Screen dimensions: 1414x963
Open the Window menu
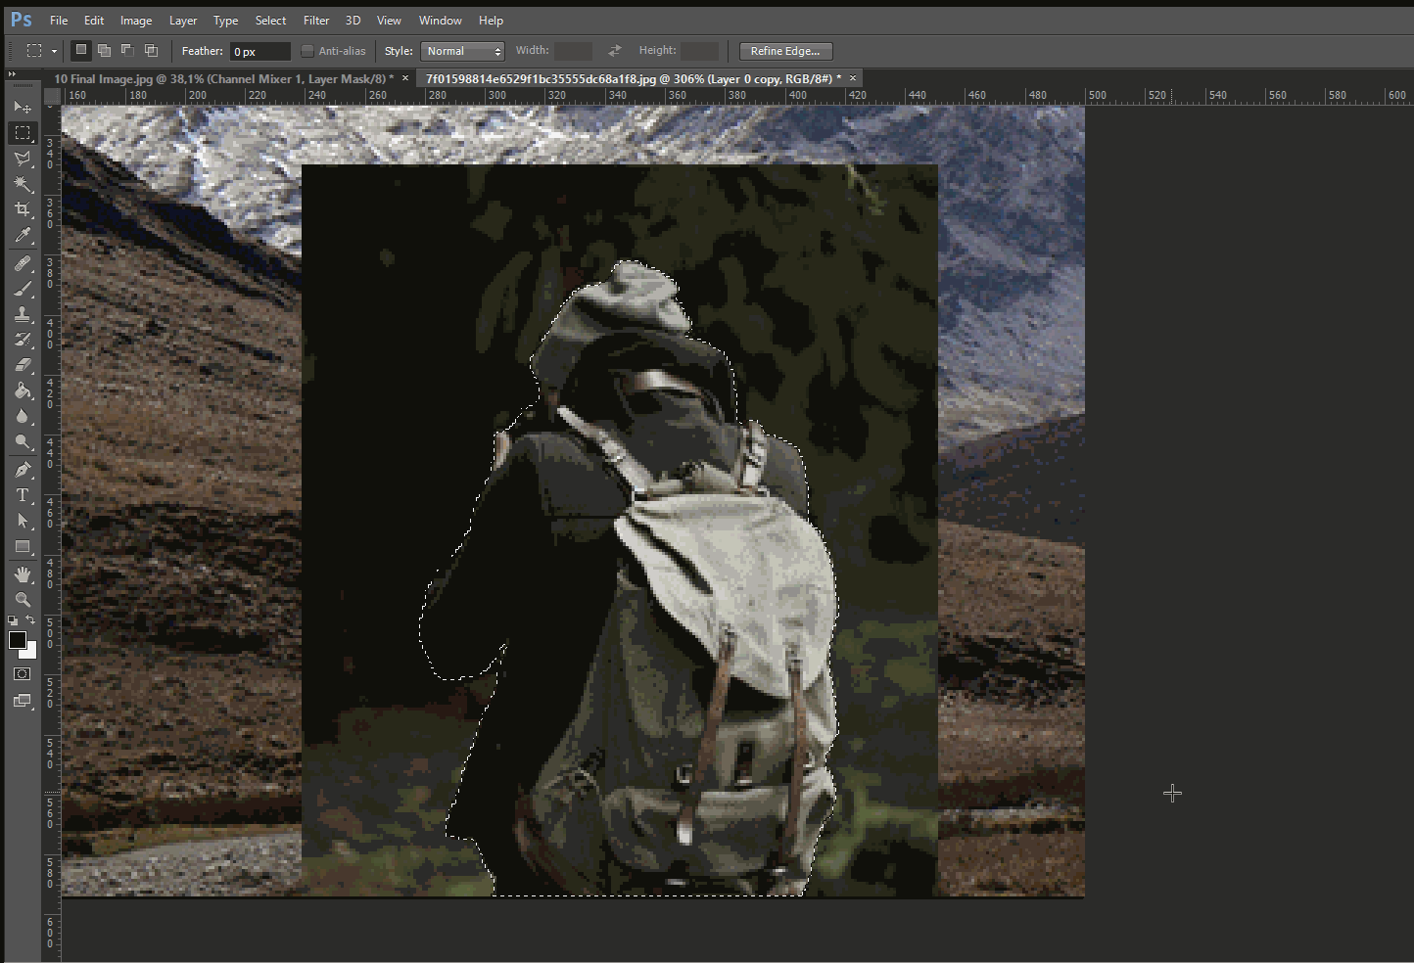click(441, 20)
